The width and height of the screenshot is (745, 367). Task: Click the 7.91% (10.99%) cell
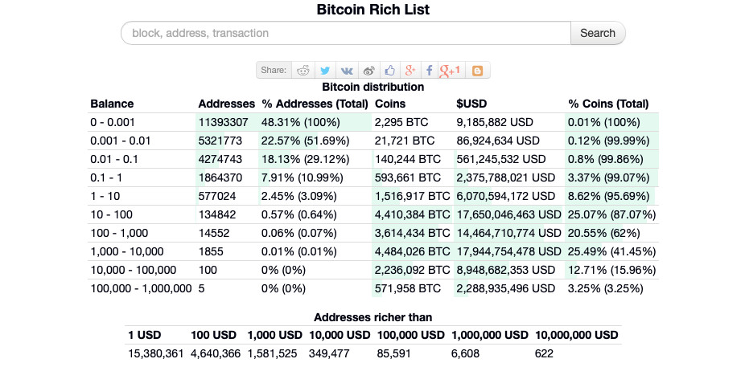[303, 177]
